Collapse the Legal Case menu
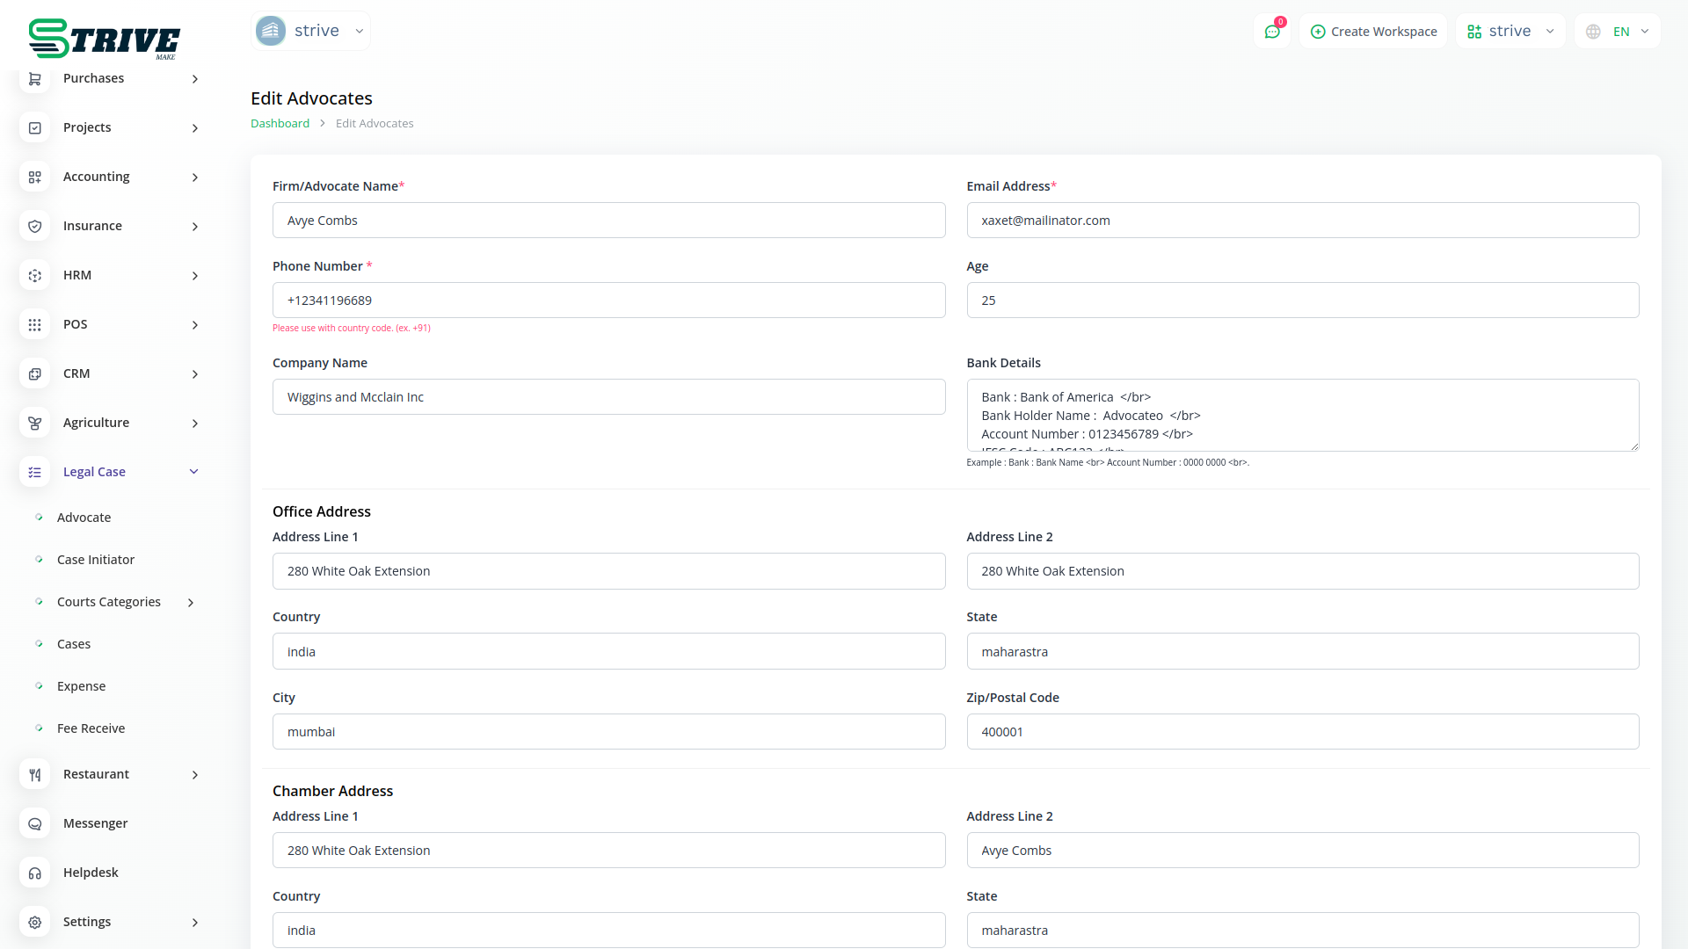 (194, 472)
